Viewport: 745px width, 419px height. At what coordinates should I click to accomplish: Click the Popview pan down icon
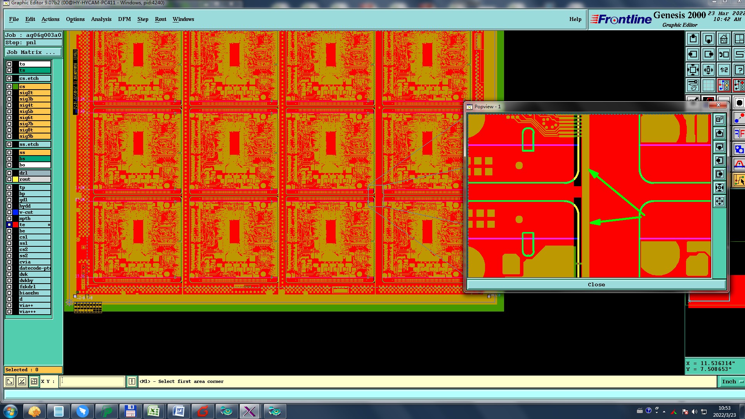720,147
